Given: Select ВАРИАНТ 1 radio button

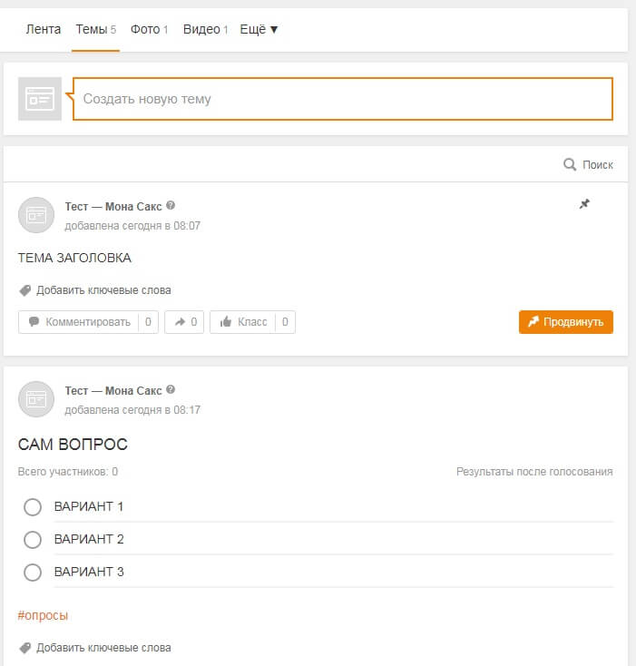Looking at the screenshot, I should (x=33, y=506).
